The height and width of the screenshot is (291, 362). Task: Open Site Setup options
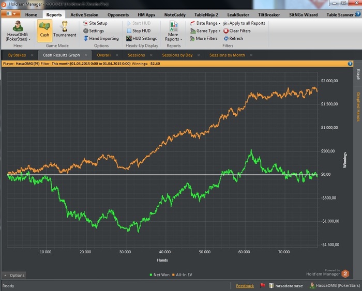(95, 23)
